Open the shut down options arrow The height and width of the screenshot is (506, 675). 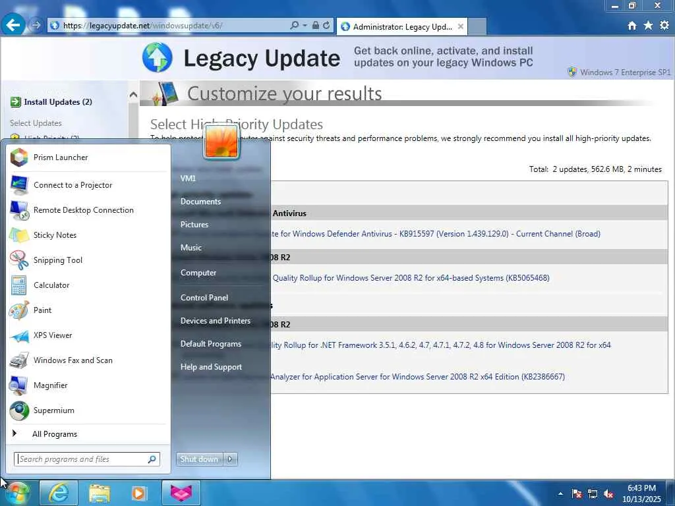pos(230,459)
